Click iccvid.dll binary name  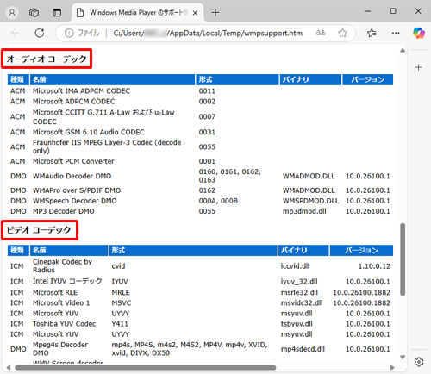click(x=295, y=266)
